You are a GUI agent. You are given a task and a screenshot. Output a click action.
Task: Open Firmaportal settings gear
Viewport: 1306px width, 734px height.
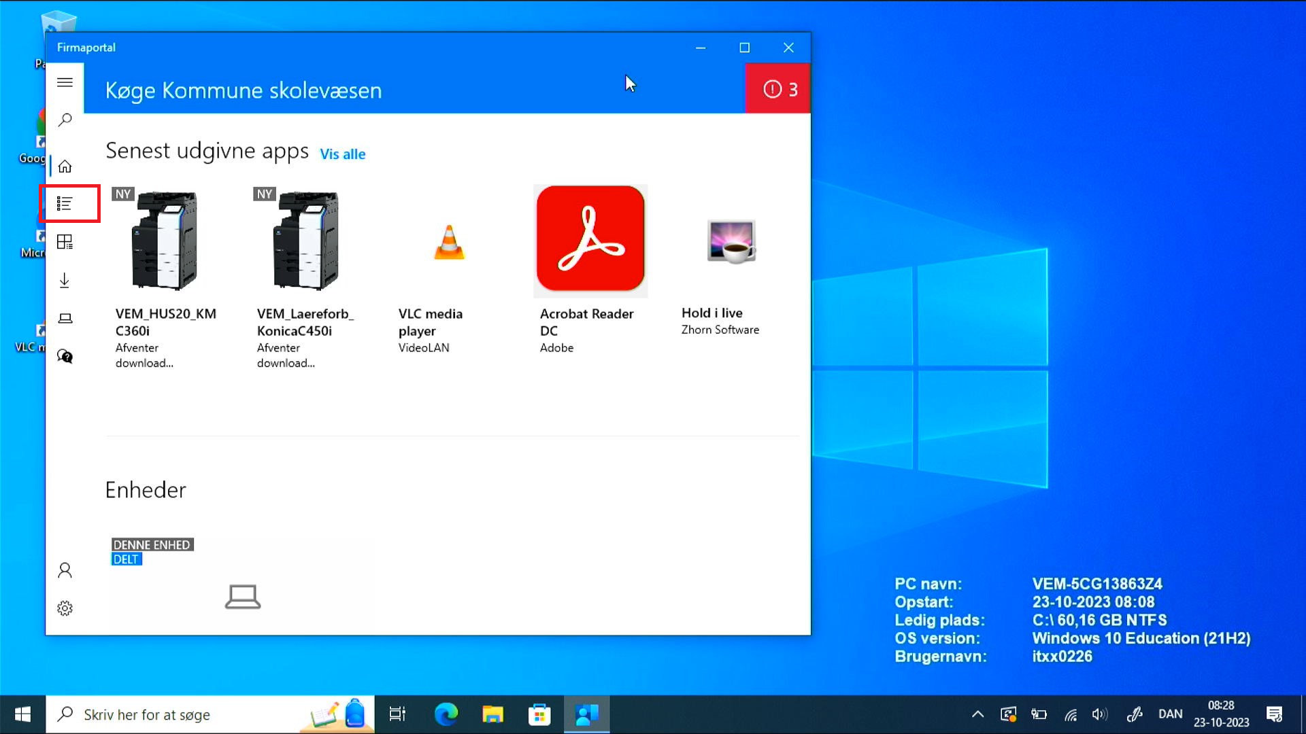click(65, 608)
